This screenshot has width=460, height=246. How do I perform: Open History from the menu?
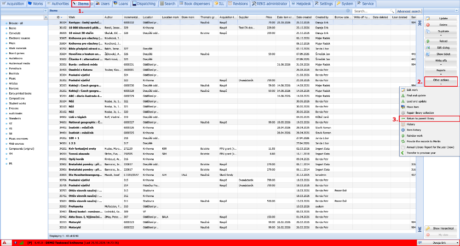pos(429,124)
